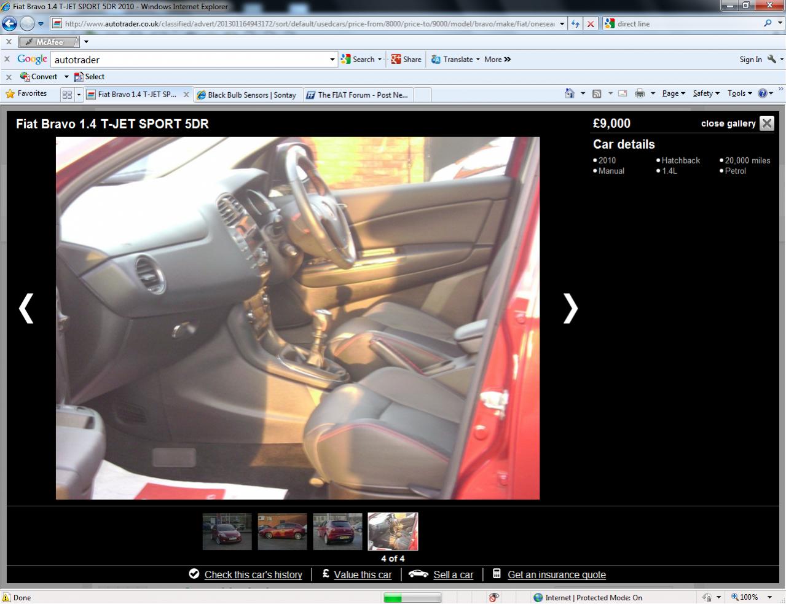This screenshot has height=604, width=786.
Task: Click Get an insurance quote link
Action: click(556, 575)
